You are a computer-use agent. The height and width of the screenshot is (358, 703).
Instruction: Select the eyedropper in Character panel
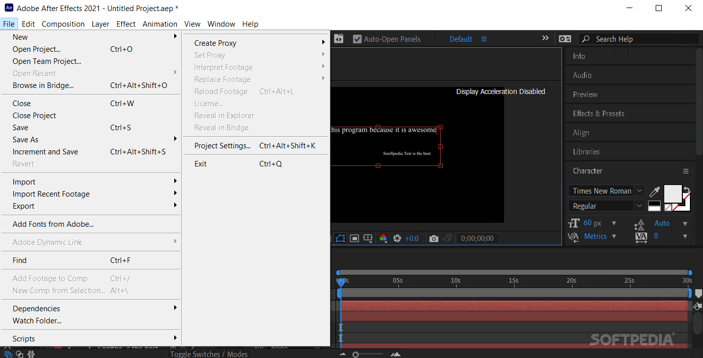tap(654, 192)
